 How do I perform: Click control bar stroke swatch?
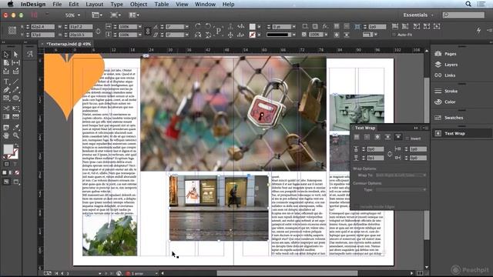pos(252,35)
